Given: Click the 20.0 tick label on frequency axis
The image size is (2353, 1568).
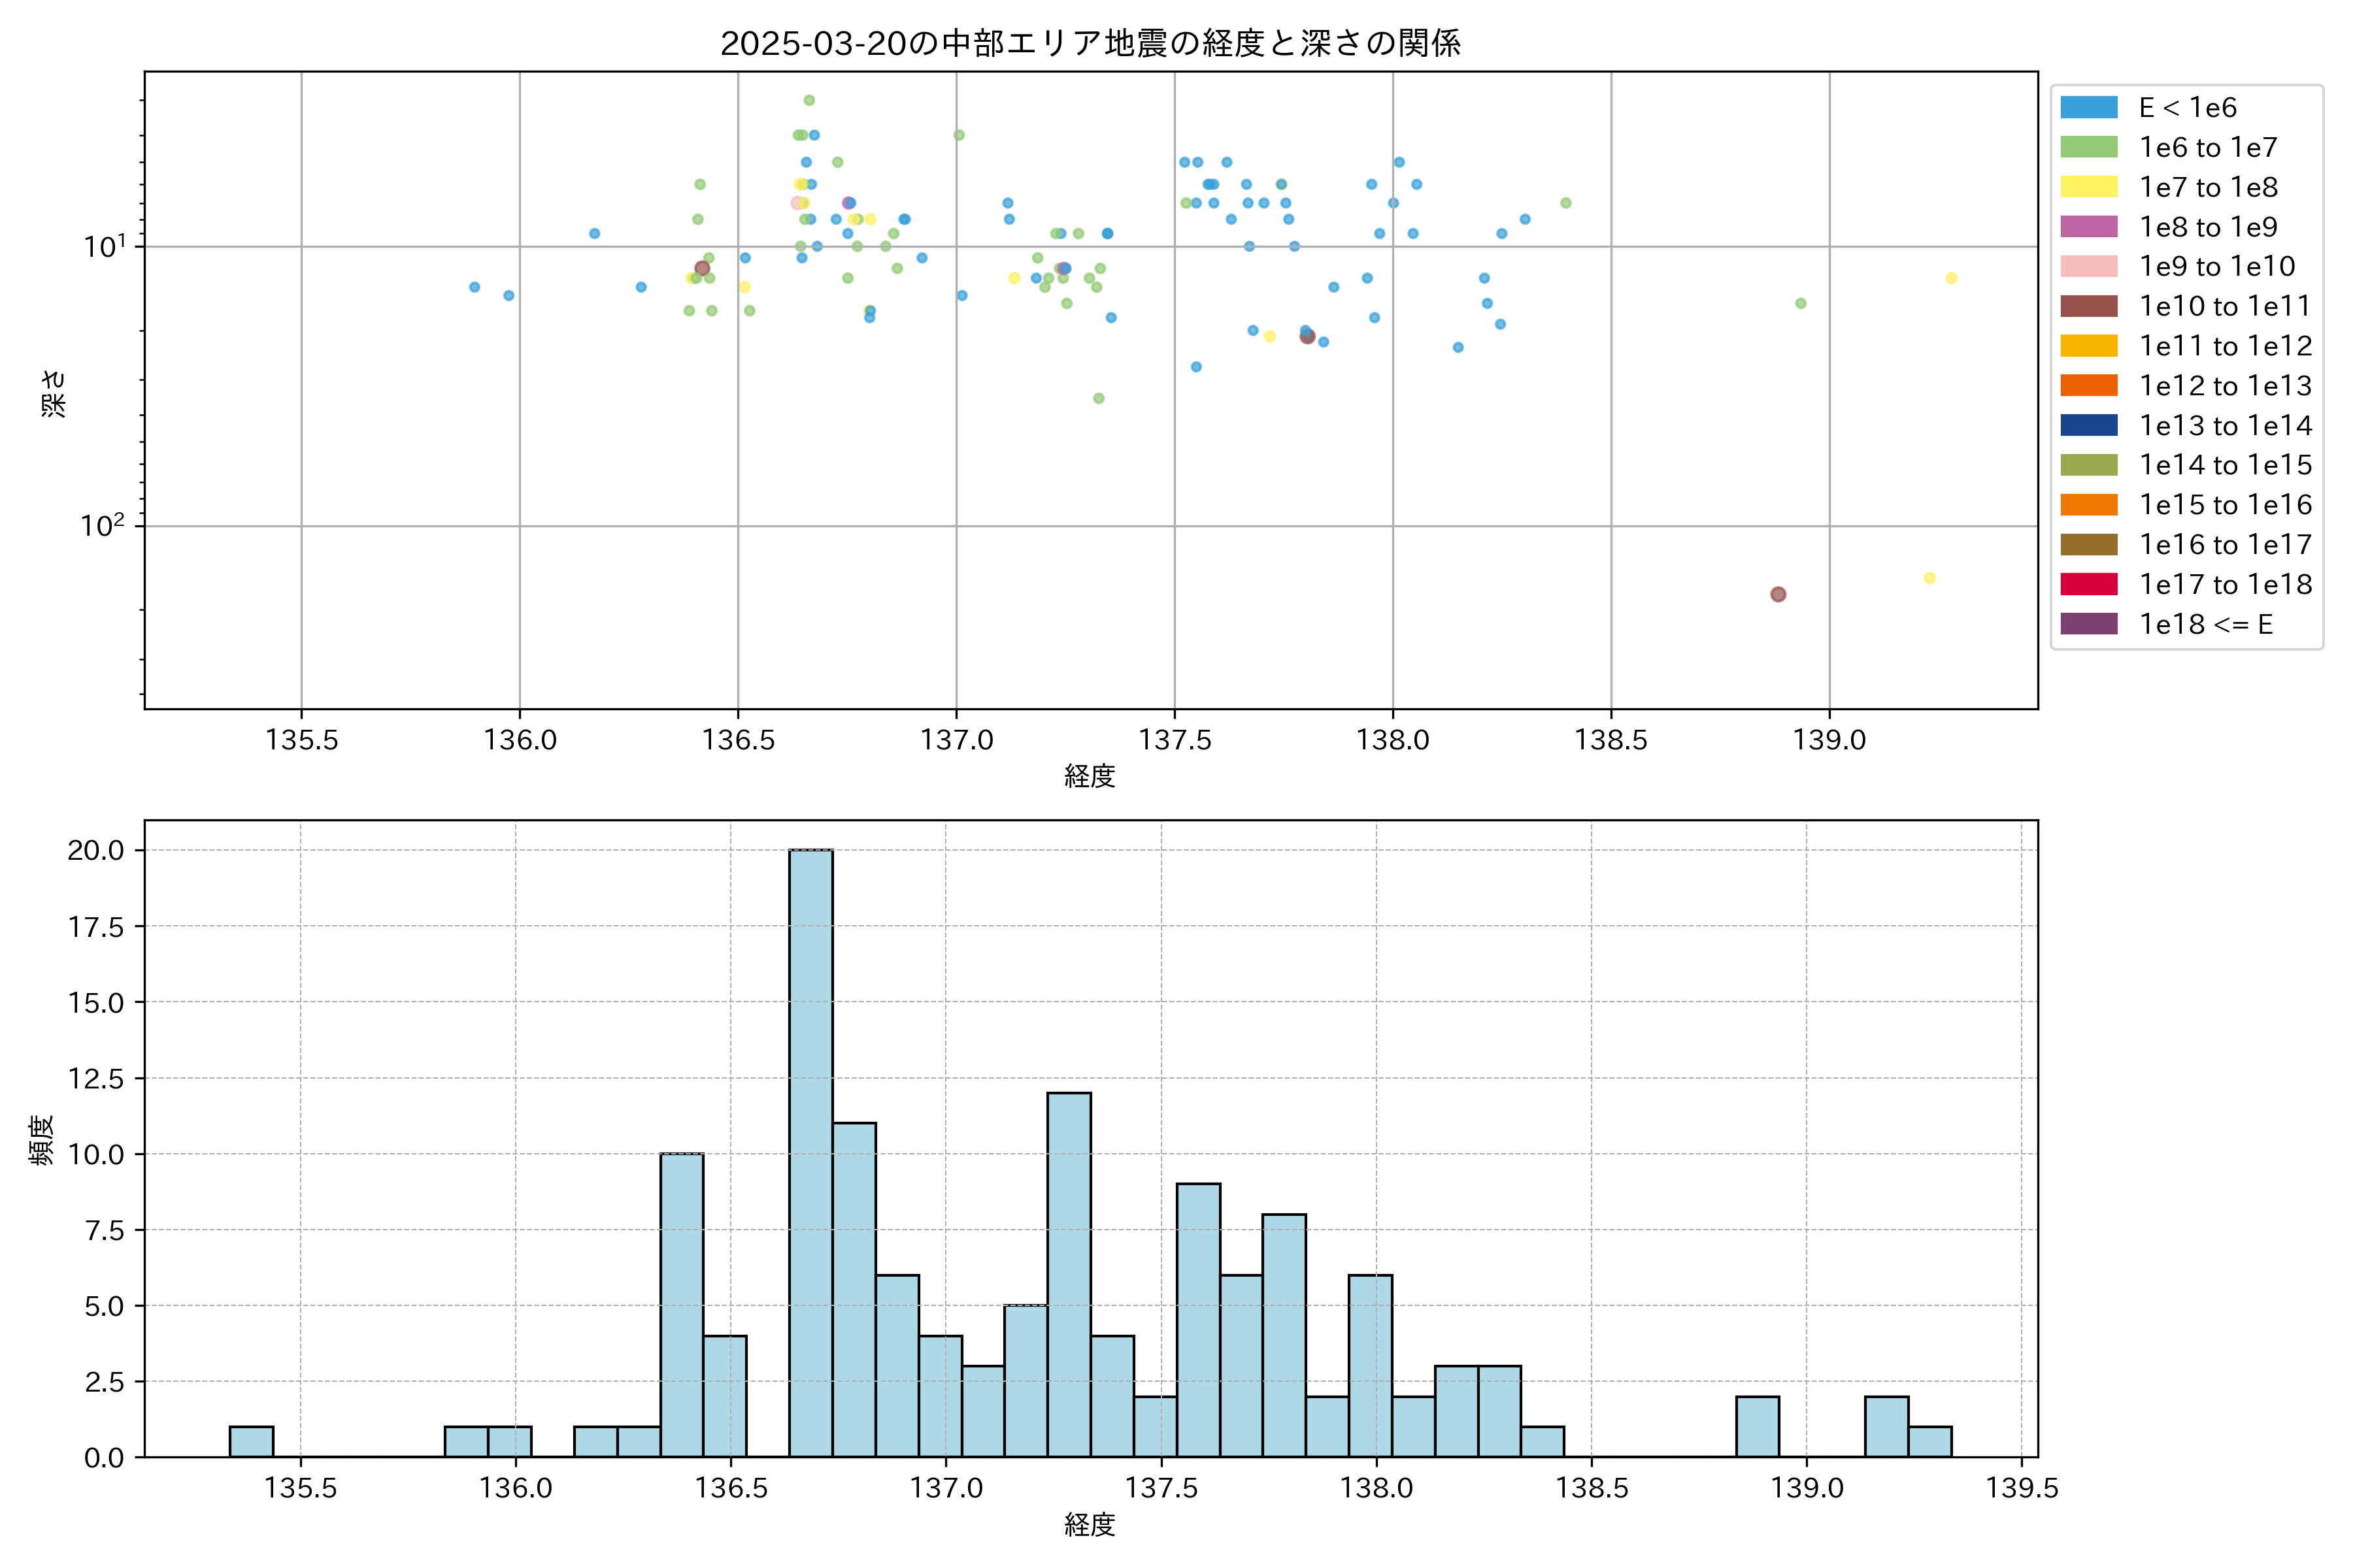Looking at the screenshot, I should point(96,850).
